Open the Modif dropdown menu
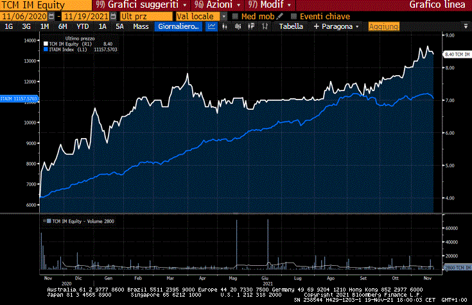The width and height of the screenshot is (472, 305). 270,5
